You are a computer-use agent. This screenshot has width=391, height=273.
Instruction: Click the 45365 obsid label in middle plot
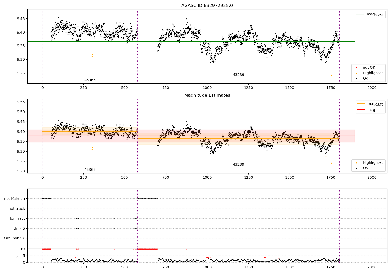(90, 170)
